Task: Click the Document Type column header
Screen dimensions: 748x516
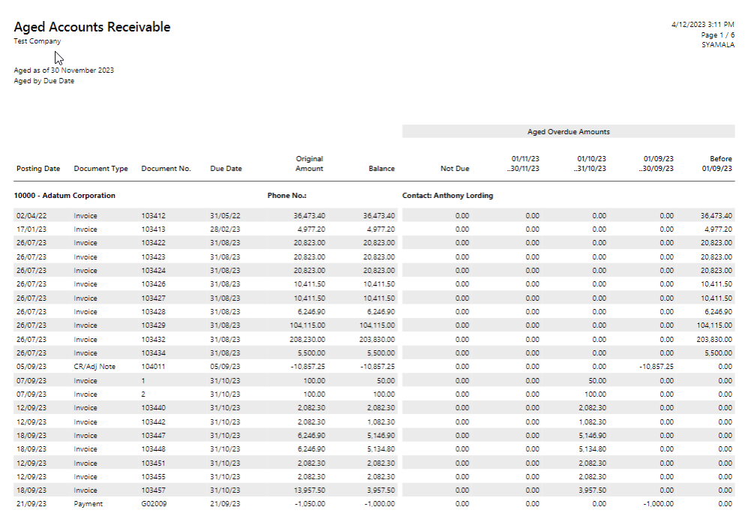Action: [x=101, y=168]
